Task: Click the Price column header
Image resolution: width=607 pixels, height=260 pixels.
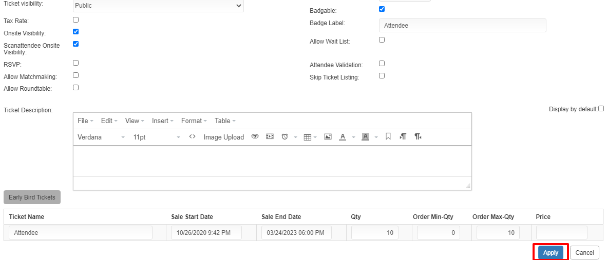Action: coord(543,217)
